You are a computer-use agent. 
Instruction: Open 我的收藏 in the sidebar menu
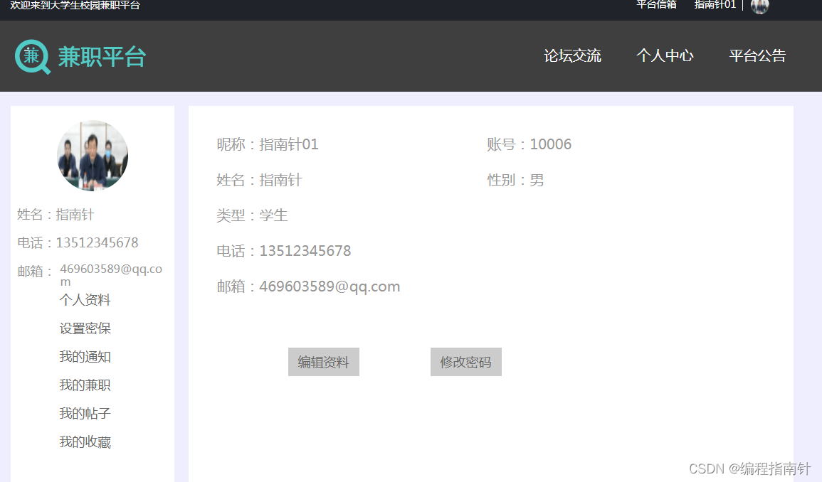pyautogui.click(x=85, y=442)
